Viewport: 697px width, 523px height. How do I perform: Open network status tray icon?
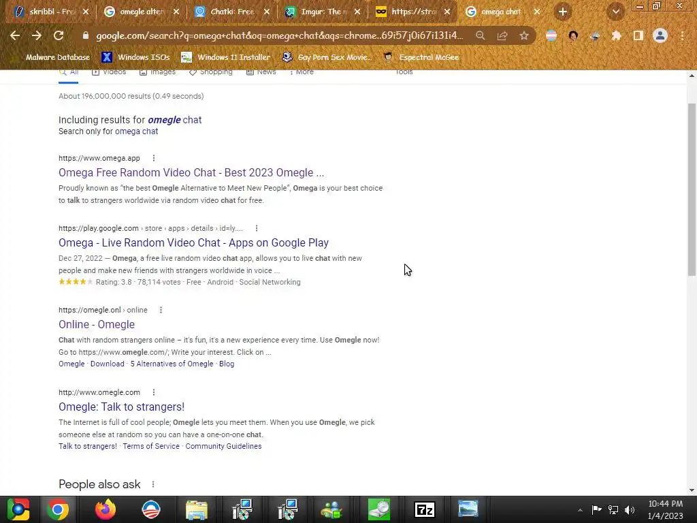coord(613,509)
